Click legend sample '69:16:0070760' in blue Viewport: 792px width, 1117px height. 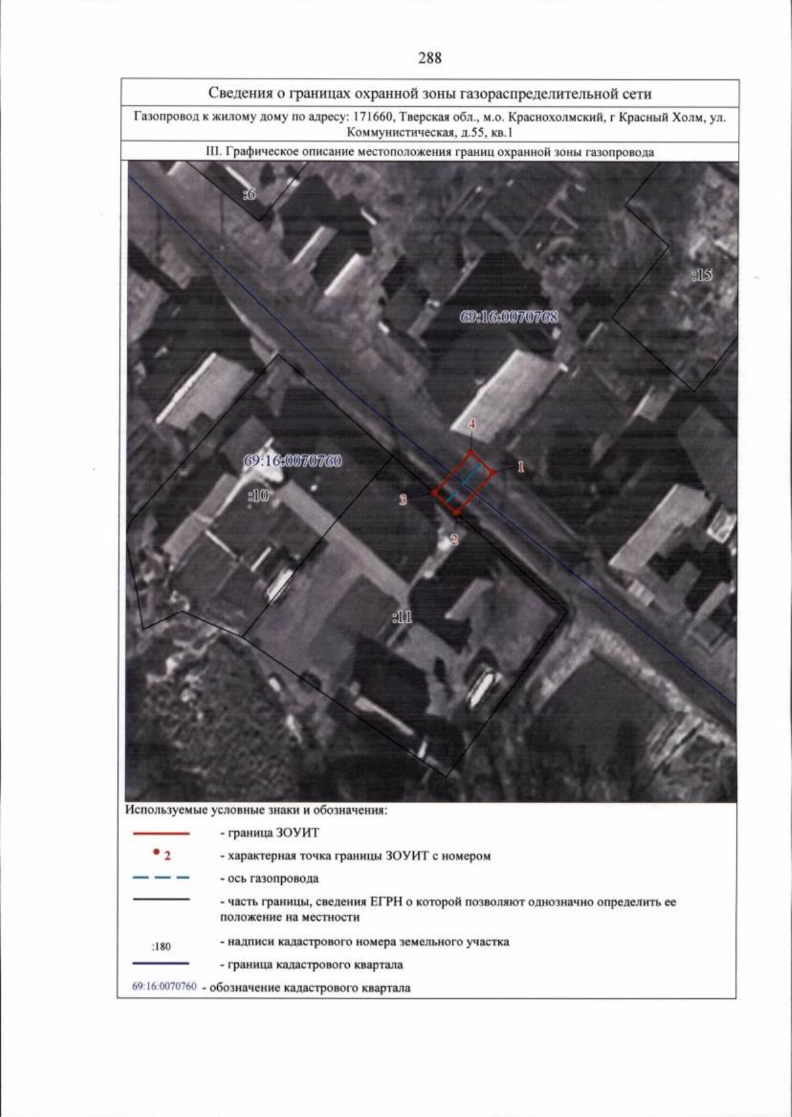coord(165,987)
